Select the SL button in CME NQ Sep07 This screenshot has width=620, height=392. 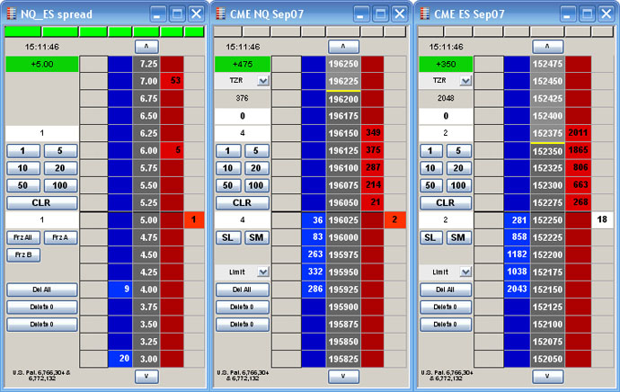(226, 237)
